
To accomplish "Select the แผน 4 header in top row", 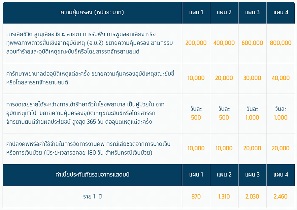I will click(x=281, y=13).
